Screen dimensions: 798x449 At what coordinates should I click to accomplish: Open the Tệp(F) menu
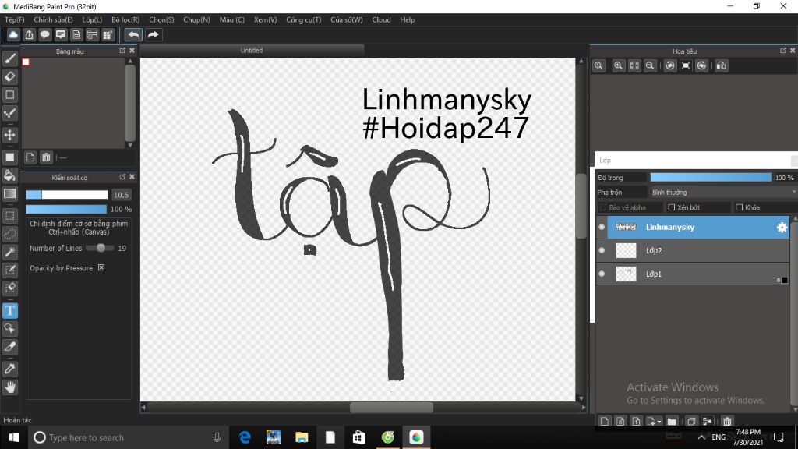coord(14,19)
